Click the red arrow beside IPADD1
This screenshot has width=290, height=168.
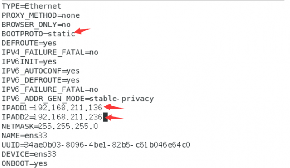coord(114,107)
